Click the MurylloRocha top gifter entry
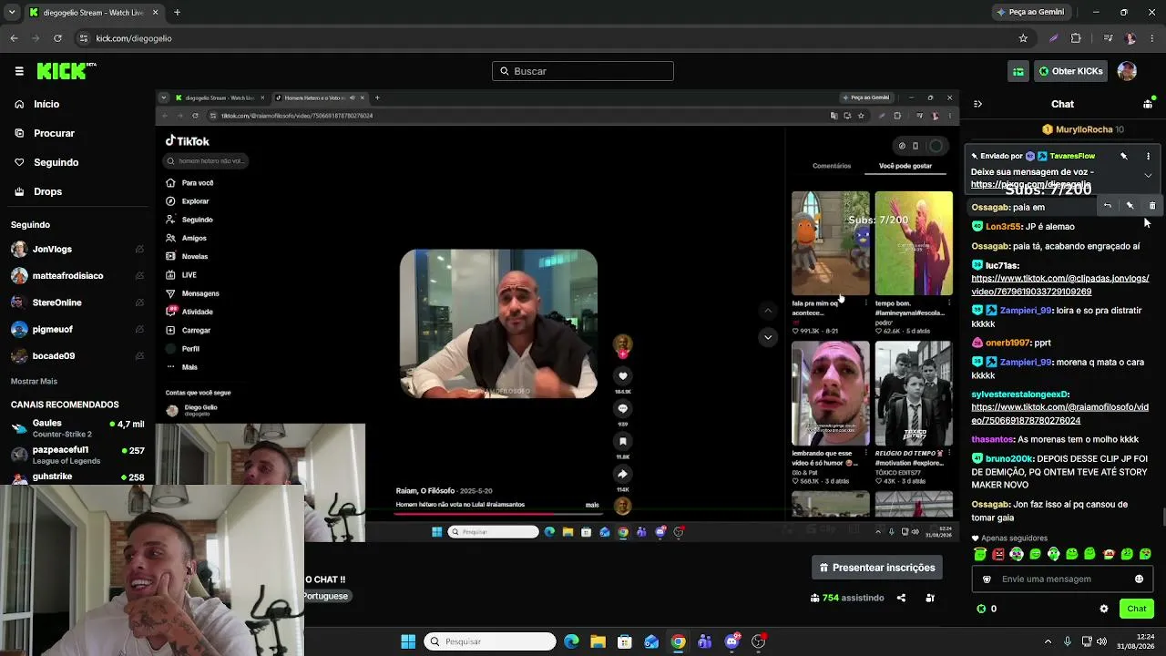 1083,129
